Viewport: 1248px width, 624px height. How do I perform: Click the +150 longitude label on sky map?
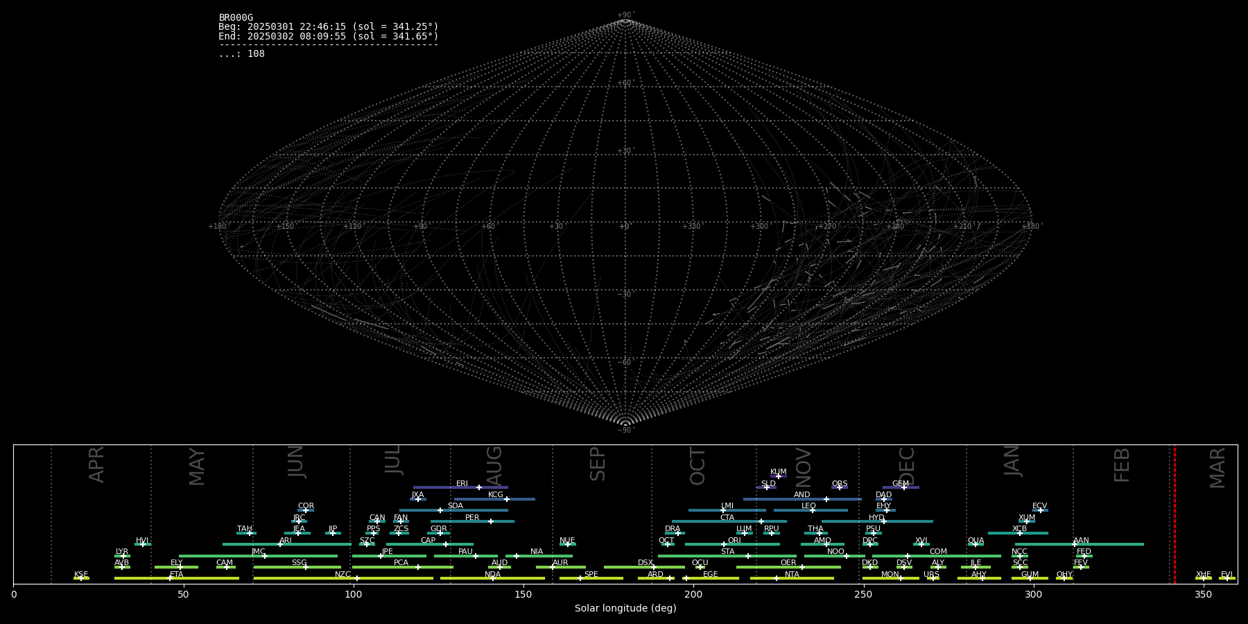pyautogui.click(x=285, y=227)
